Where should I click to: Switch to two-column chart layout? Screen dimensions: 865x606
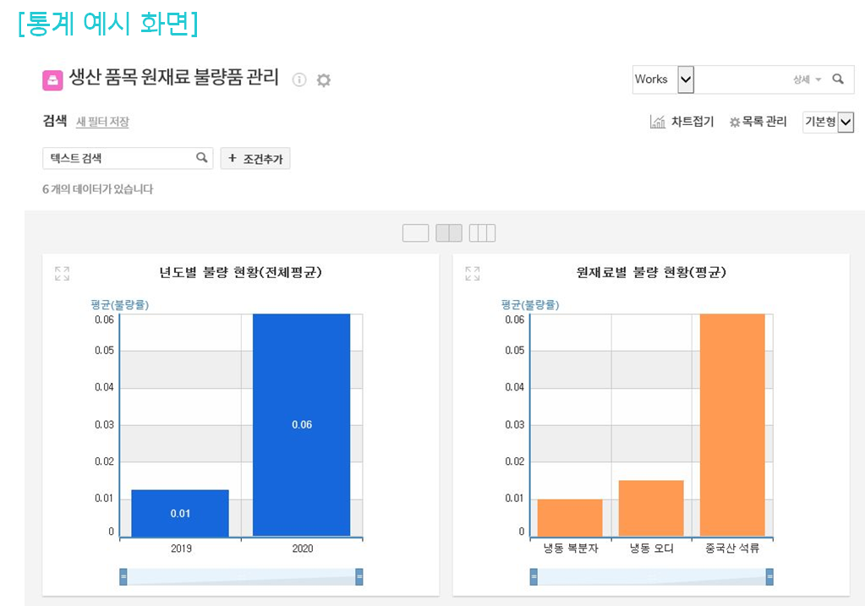point(449,233)
